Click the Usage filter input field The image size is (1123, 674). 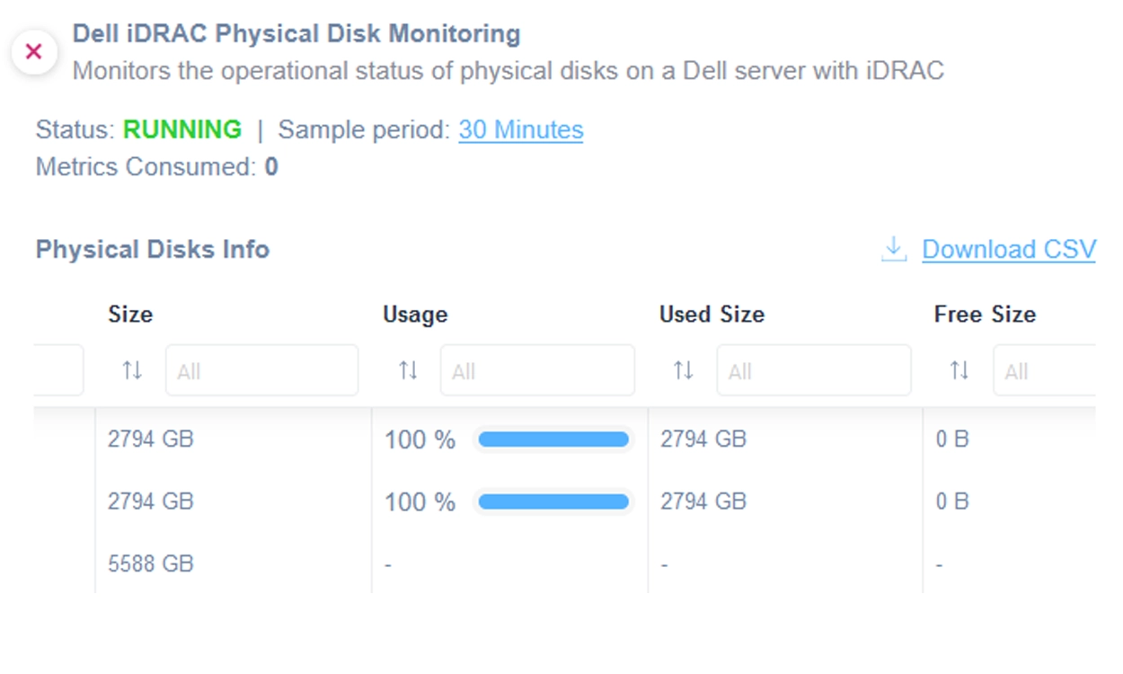point(537,370)
